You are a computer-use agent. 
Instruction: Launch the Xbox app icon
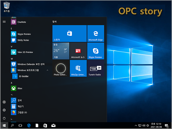pyautogui.click(x=13, y=88)
